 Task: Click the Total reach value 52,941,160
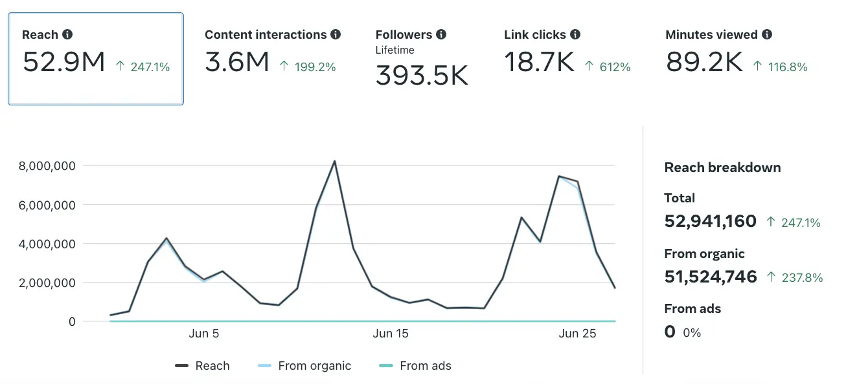point(711,222)
